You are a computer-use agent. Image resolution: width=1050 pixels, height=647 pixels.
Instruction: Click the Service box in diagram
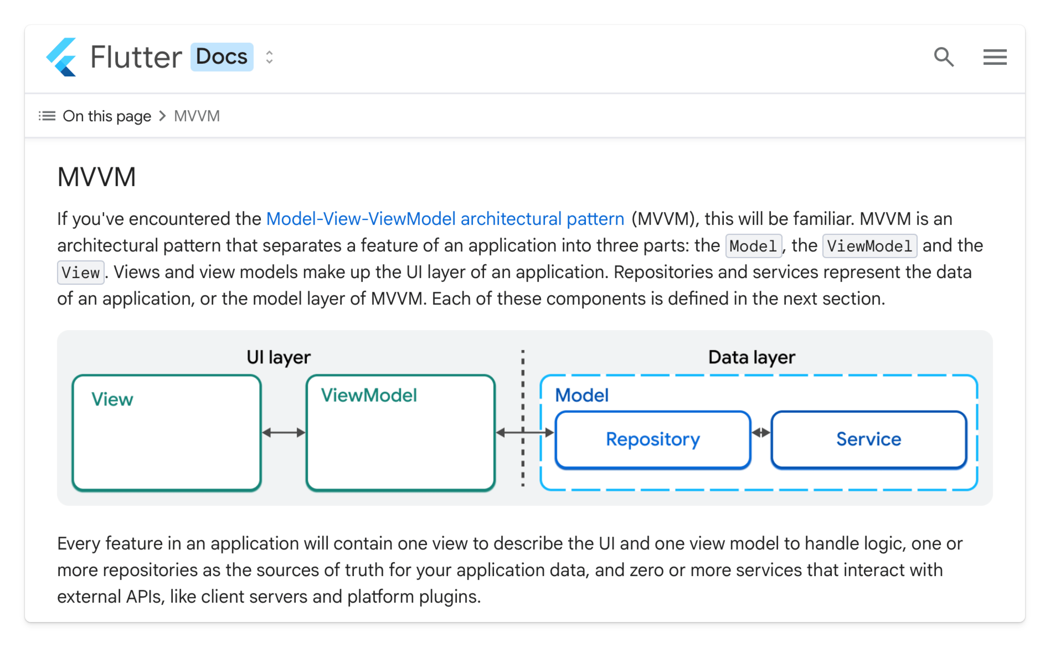click(869, 440)
